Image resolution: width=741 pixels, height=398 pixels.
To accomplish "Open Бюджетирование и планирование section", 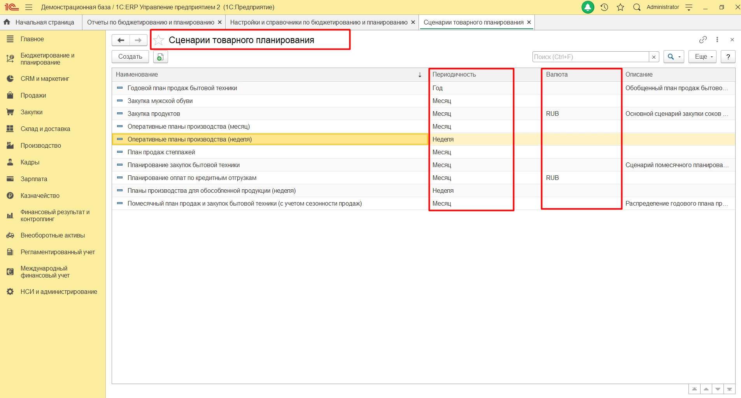I will 47,59.
